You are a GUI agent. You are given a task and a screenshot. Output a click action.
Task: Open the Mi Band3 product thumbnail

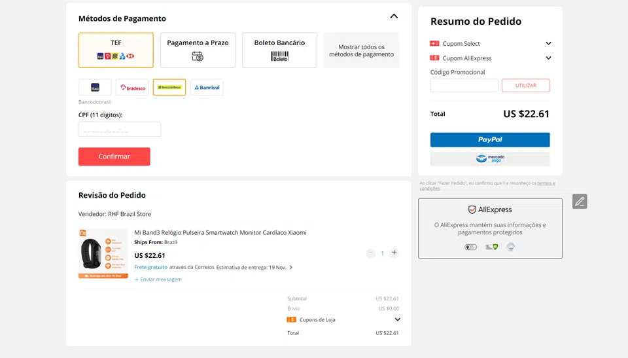(x=103, y=254)
